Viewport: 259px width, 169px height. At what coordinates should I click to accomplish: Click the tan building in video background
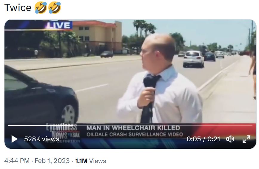[97, 36]
